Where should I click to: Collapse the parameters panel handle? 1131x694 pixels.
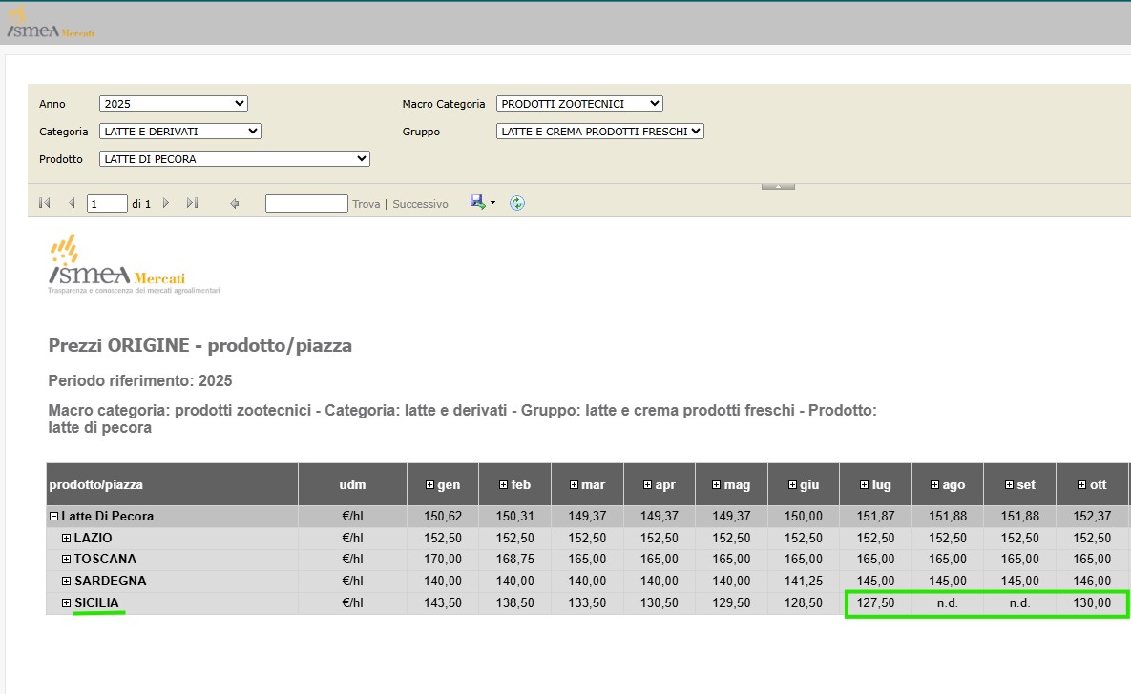click(778, 187)
